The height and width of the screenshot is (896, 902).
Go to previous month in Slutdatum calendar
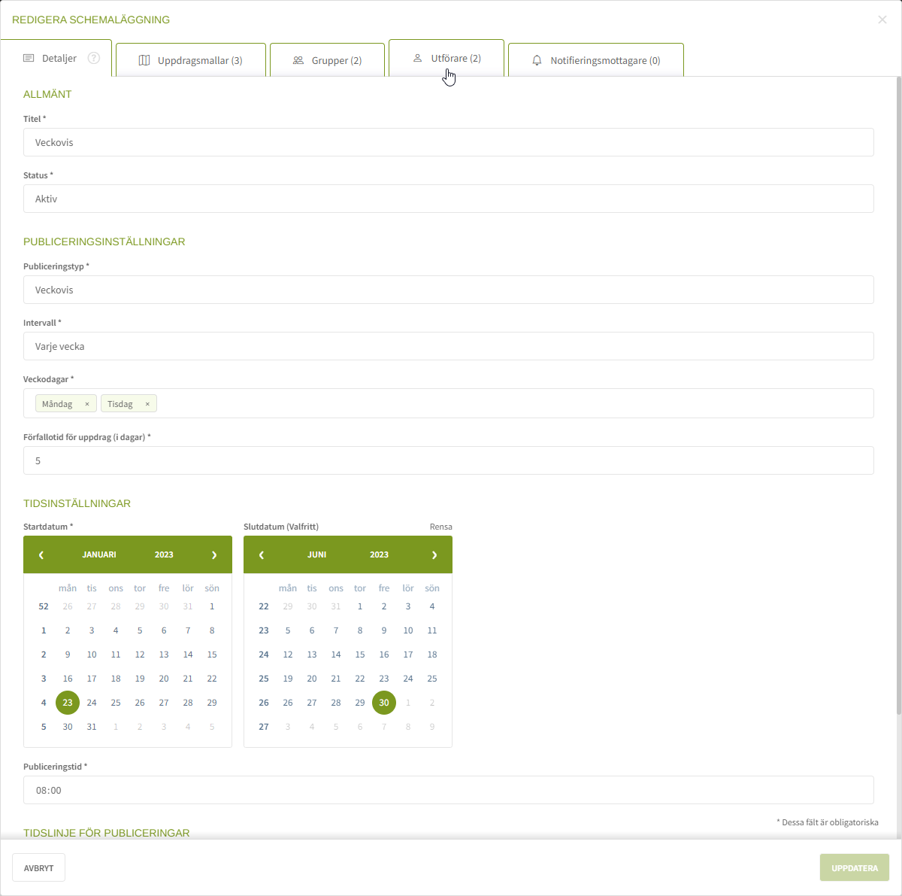262,554
